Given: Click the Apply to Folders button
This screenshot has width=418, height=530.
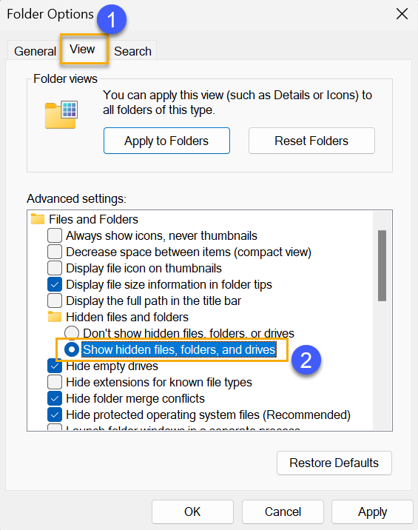Looking at the screenshot, I should point(166,141).
